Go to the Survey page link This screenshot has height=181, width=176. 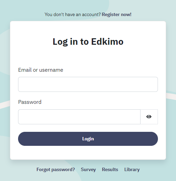click(88, 169)
